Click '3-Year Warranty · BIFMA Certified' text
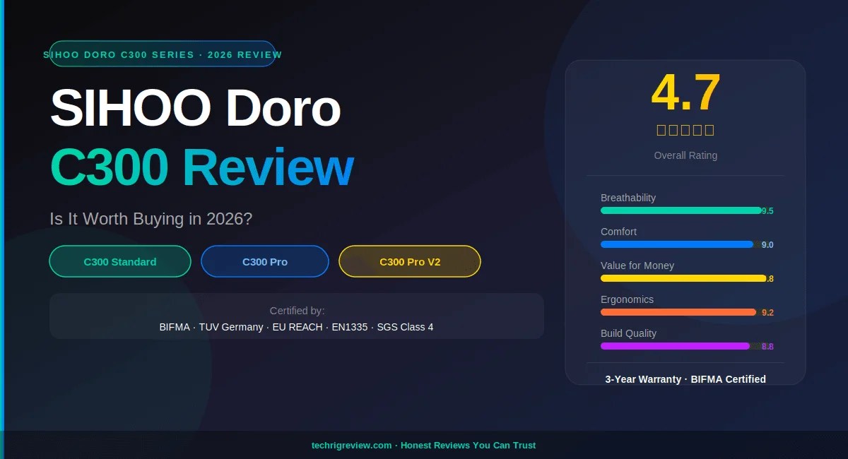Image resolution: width=848 pixels, height=459 pixels. point(685,379)
